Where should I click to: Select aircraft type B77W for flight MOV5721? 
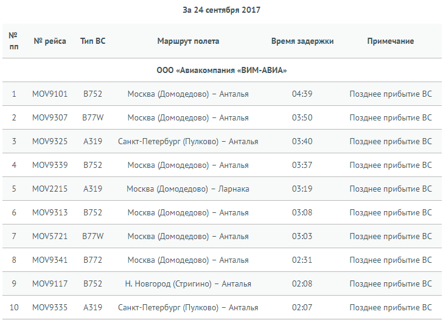point(92,236)
